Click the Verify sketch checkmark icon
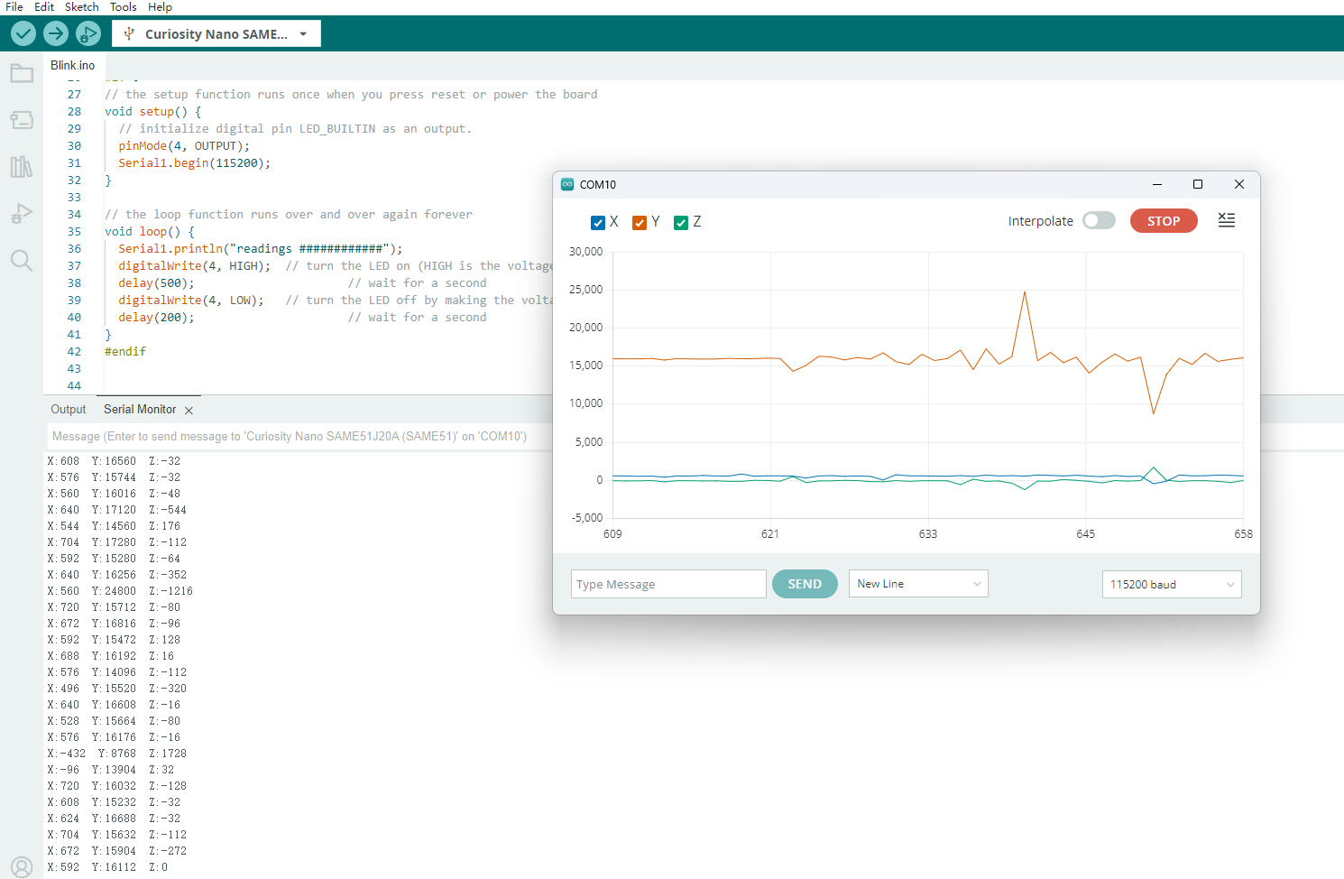Screen dimensions: 1344x879 point(23,34)
